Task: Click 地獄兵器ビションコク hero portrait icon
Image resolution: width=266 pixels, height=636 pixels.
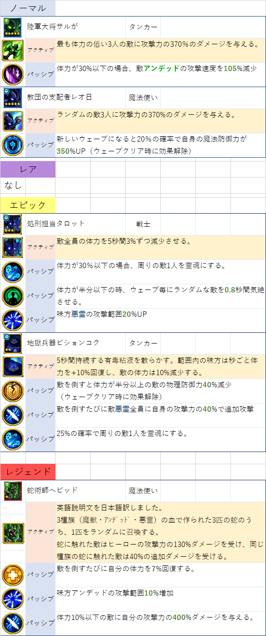Action: coord(13,343)
